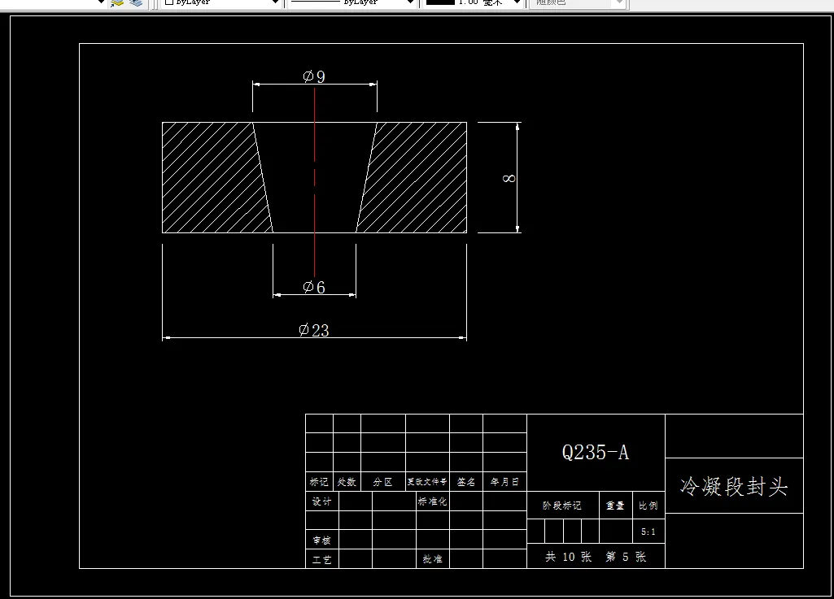The width and height of the screenshot is (834, 599).
Task: Select the Ø6 diameter dimension text
Action: point(314,287)
